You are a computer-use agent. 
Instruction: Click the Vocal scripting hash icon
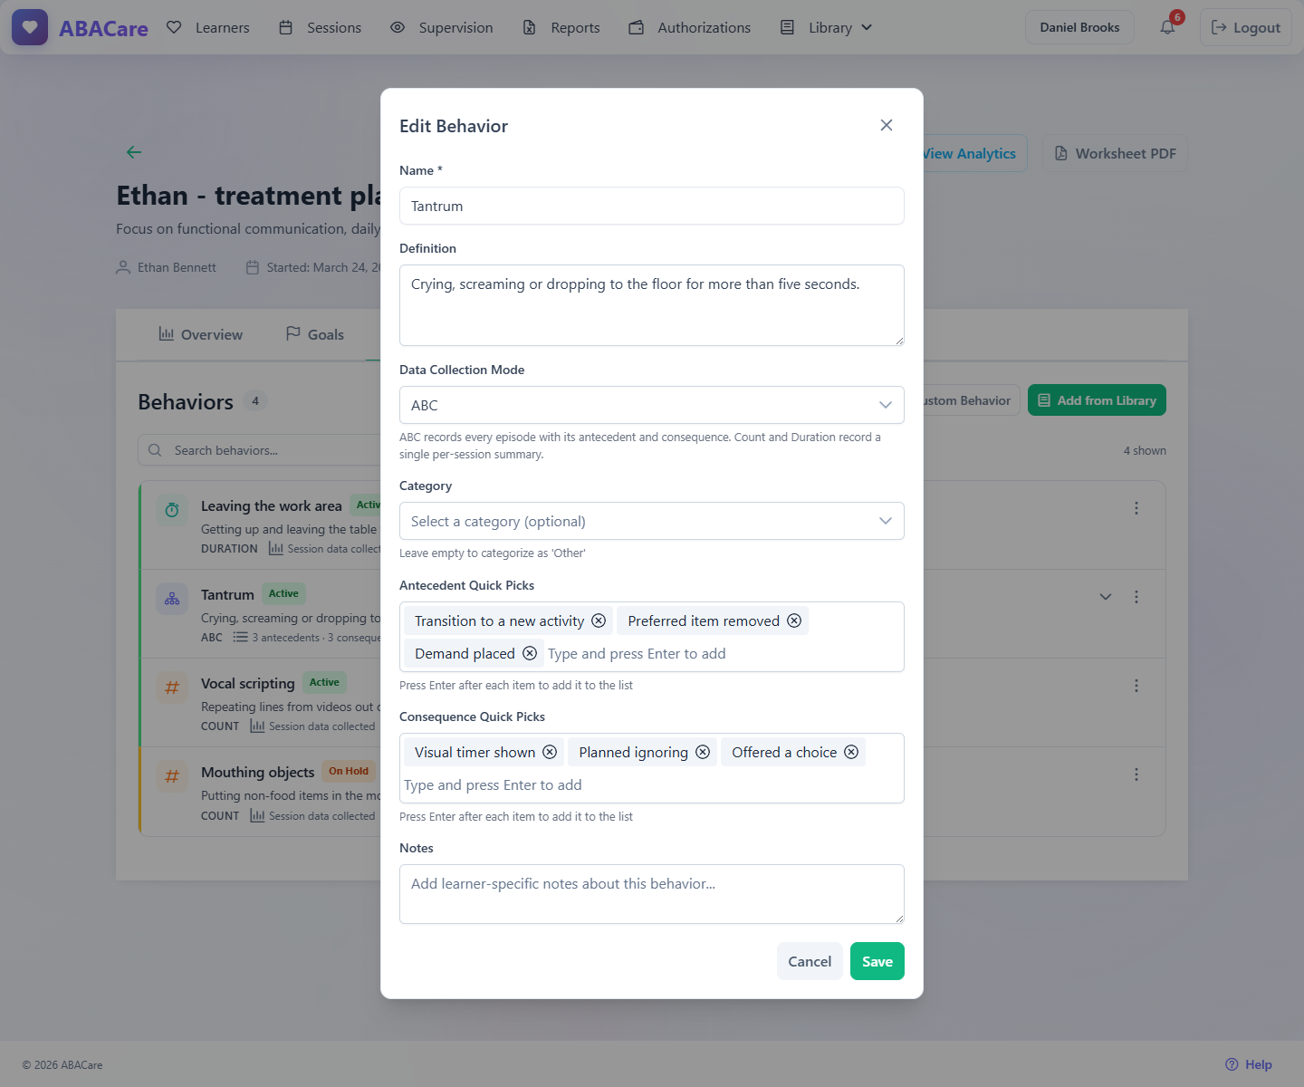[172, 688]
